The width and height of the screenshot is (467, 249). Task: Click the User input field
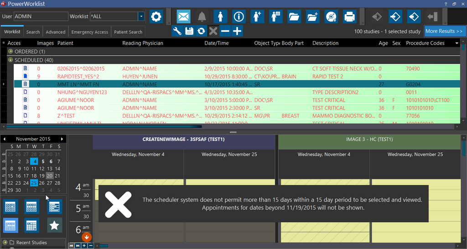(41, 16)
